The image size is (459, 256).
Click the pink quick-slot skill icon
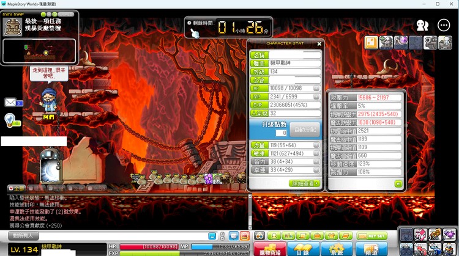coord(420,235)
